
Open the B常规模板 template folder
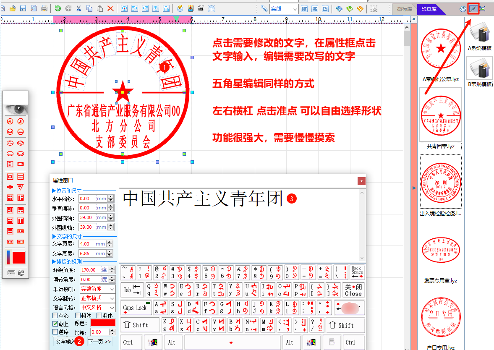click(479, 72)
